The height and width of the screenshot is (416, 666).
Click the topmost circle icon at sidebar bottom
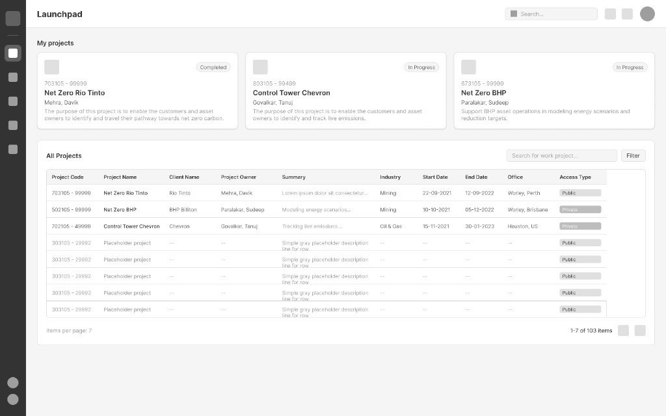point(13,382)
